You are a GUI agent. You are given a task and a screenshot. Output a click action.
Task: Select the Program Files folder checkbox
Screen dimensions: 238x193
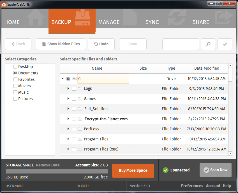74,139
